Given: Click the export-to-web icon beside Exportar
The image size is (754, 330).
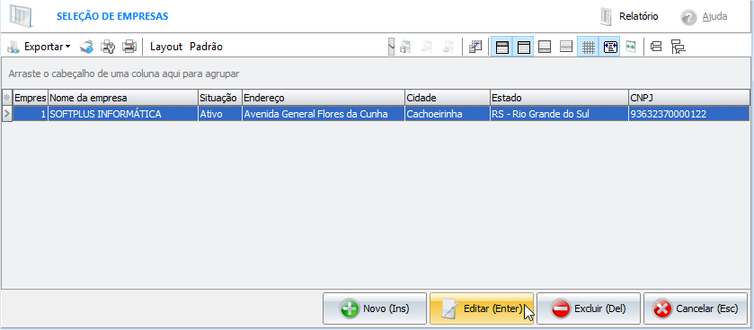Looking at the screenshot, I should pos(87,47).
